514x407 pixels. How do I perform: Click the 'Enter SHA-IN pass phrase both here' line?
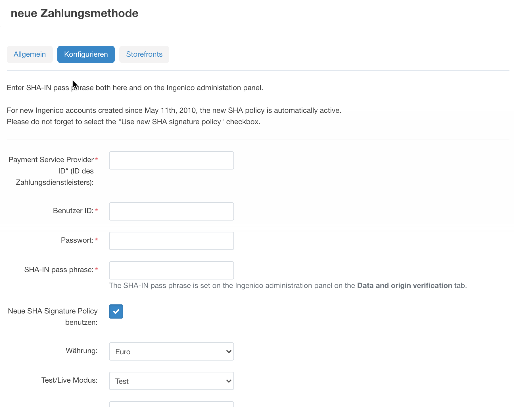tap(135, 88)
